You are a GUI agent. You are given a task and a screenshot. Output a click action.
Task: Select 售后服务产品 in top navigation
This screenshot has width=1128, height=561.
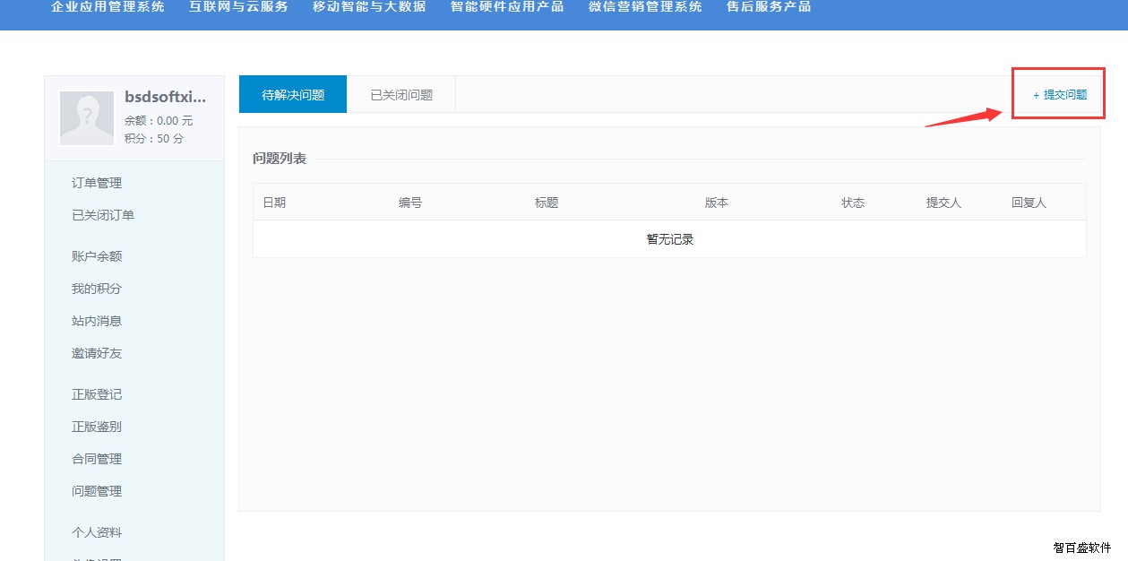(769, 7)
